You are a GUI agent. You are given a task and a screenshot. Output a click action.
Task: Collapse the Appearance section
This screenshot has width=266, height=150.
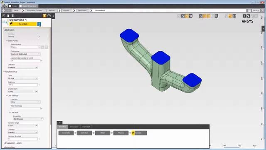click(4, 72)
